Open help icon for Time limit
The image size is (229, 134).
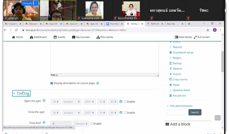tap(44, 123)
